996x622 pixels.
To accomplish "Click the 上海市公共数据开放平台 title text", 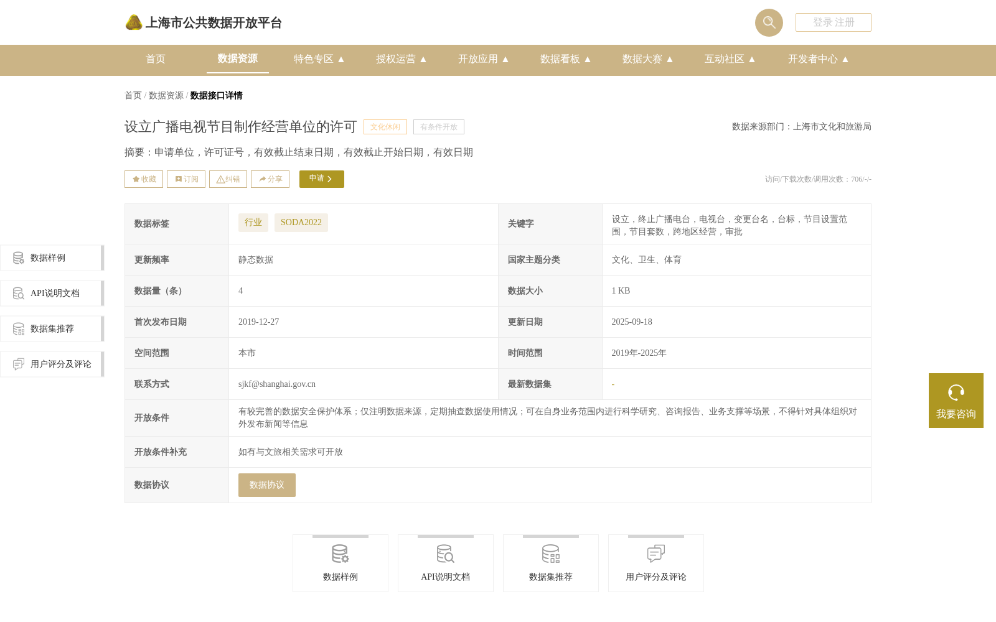I will click(214, 23).
